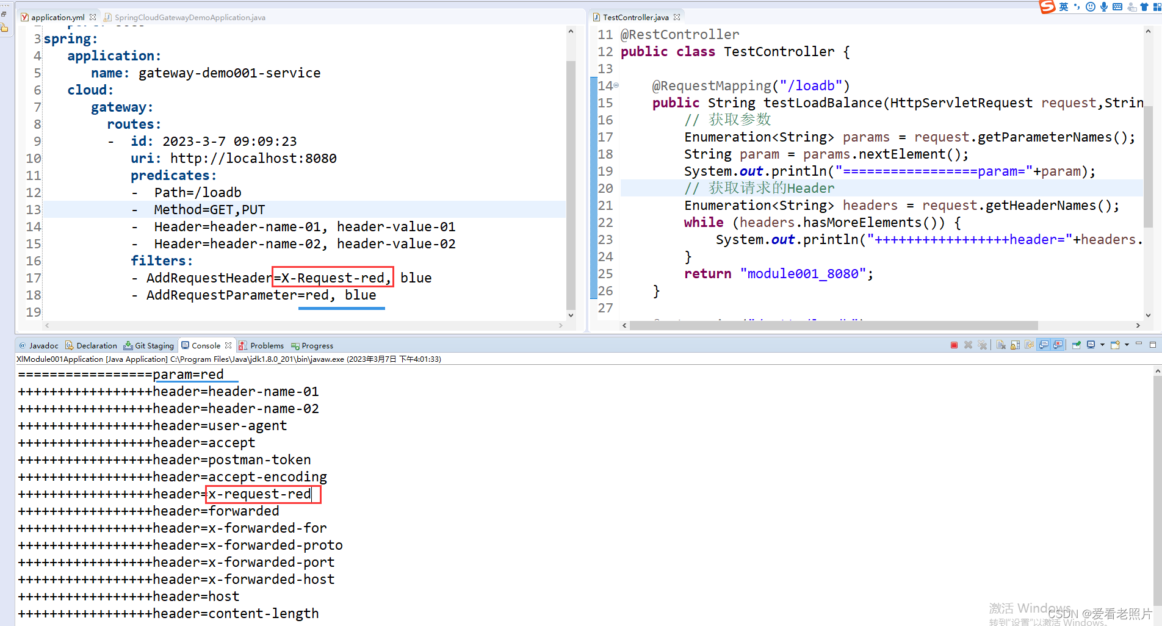Click the Console scrollbar up arrow

click(1158, 370)
